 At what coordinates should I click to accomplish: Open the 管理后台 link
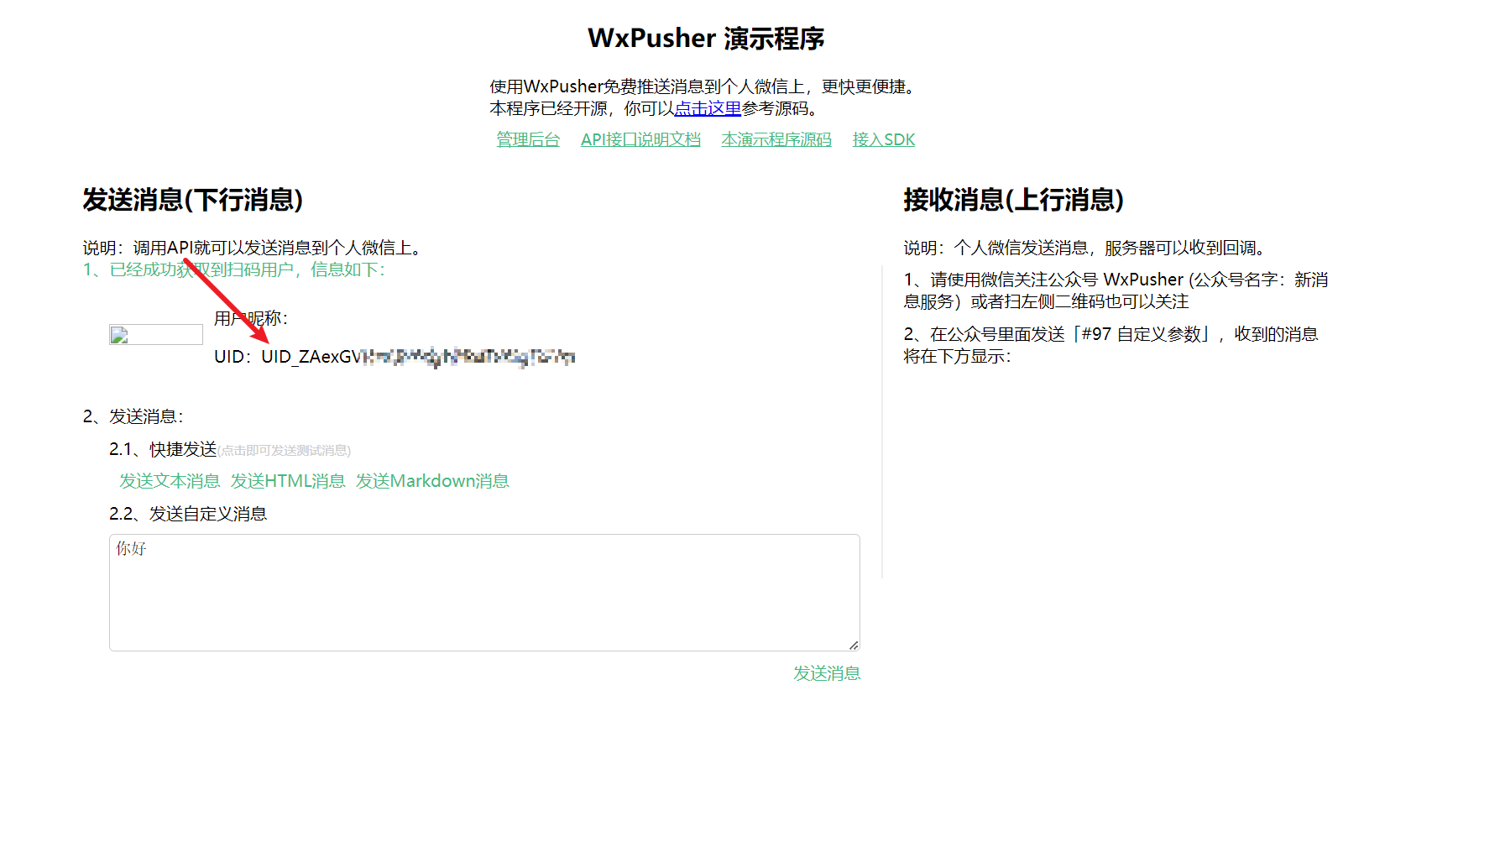coord(528,139)
